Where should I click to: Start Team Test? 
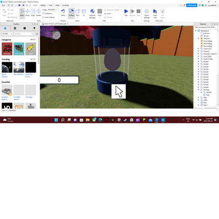155,14
